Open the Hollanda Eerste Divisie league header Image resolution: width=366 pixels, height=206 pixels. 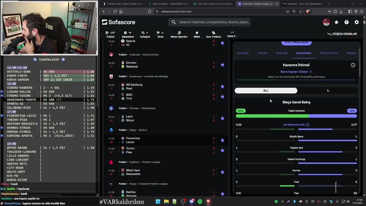coord(138,55)
